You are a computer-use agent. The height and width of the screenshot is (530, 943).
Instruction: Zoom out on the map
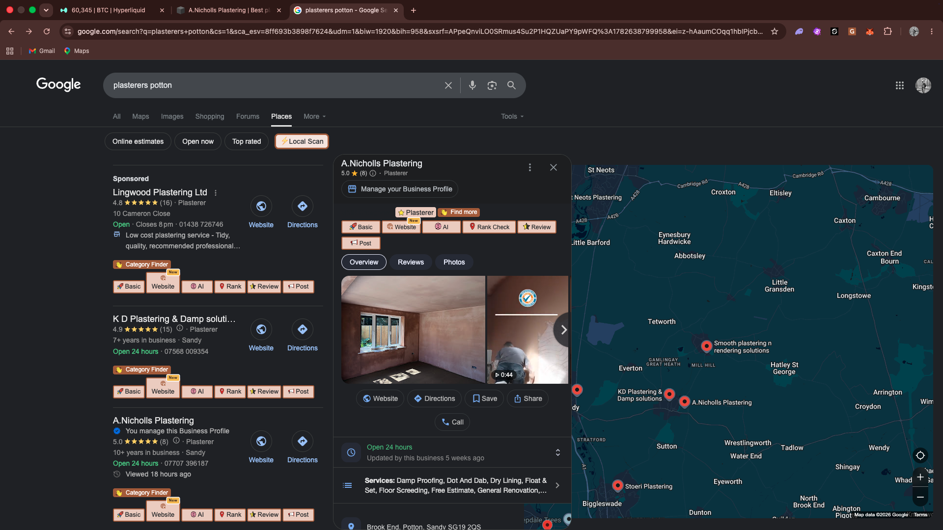click(920, 497)
